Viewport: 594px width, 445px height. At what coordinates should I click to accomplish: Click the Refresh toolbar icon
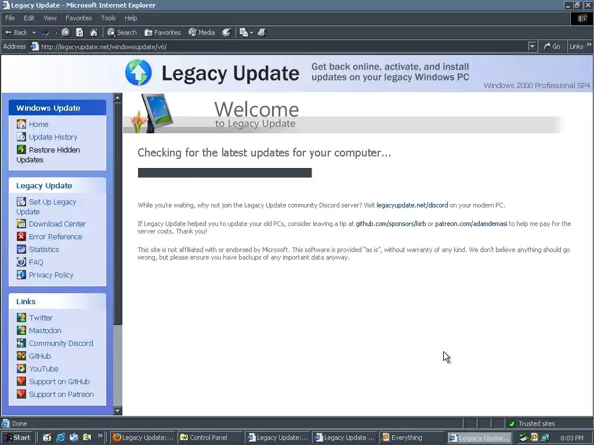[79, 32]
